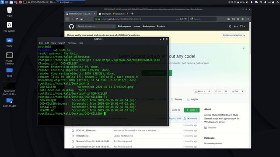Expand GitHub user avatar dropdown
The width and height of the screenshot is (280, 157).
click(242, 26)
